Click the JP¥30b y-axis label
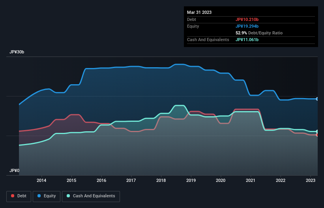Viewport: 324px width, 208px height. 17,52
